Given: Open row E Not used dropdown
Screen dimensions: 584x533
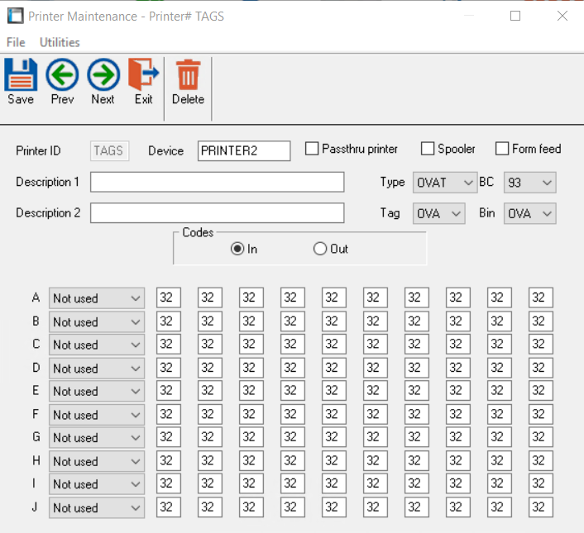Looking at the screenshot, I should [97, 391].
